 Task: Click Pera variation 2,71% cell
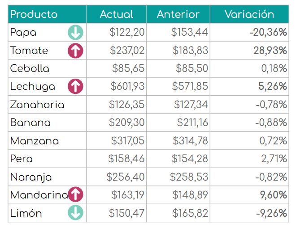pos(249,159)
